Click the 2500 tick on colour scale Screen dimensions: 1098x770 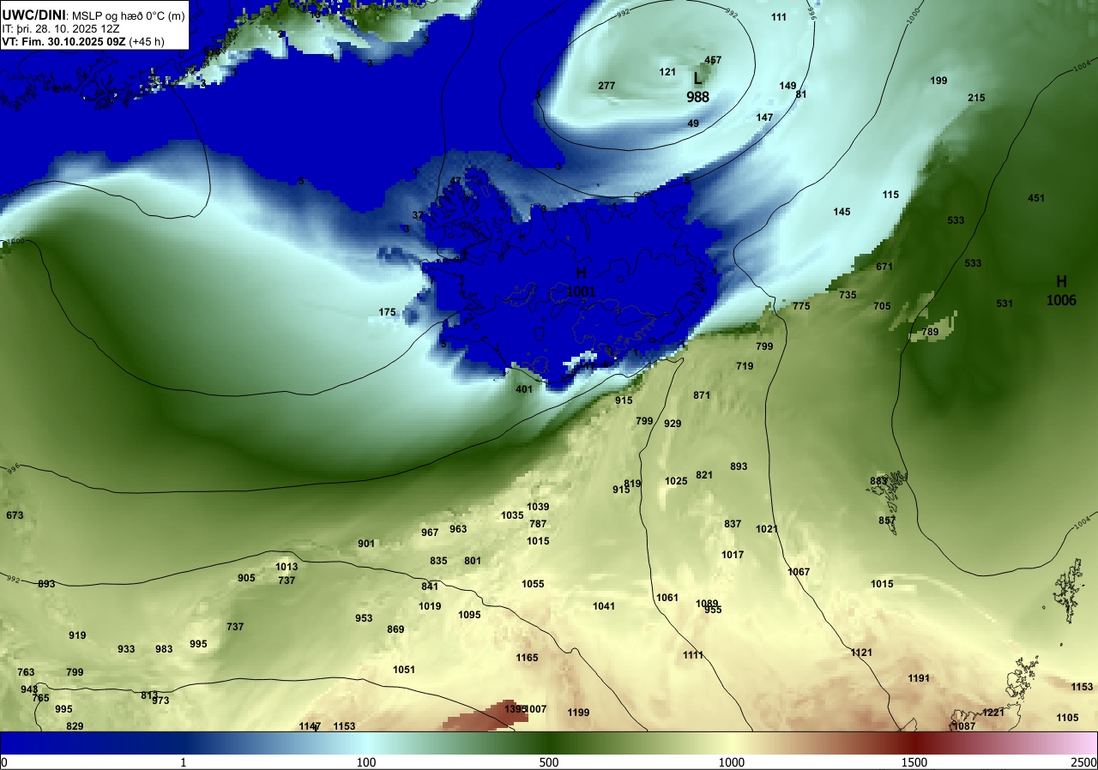click(x=1085, y=762)
